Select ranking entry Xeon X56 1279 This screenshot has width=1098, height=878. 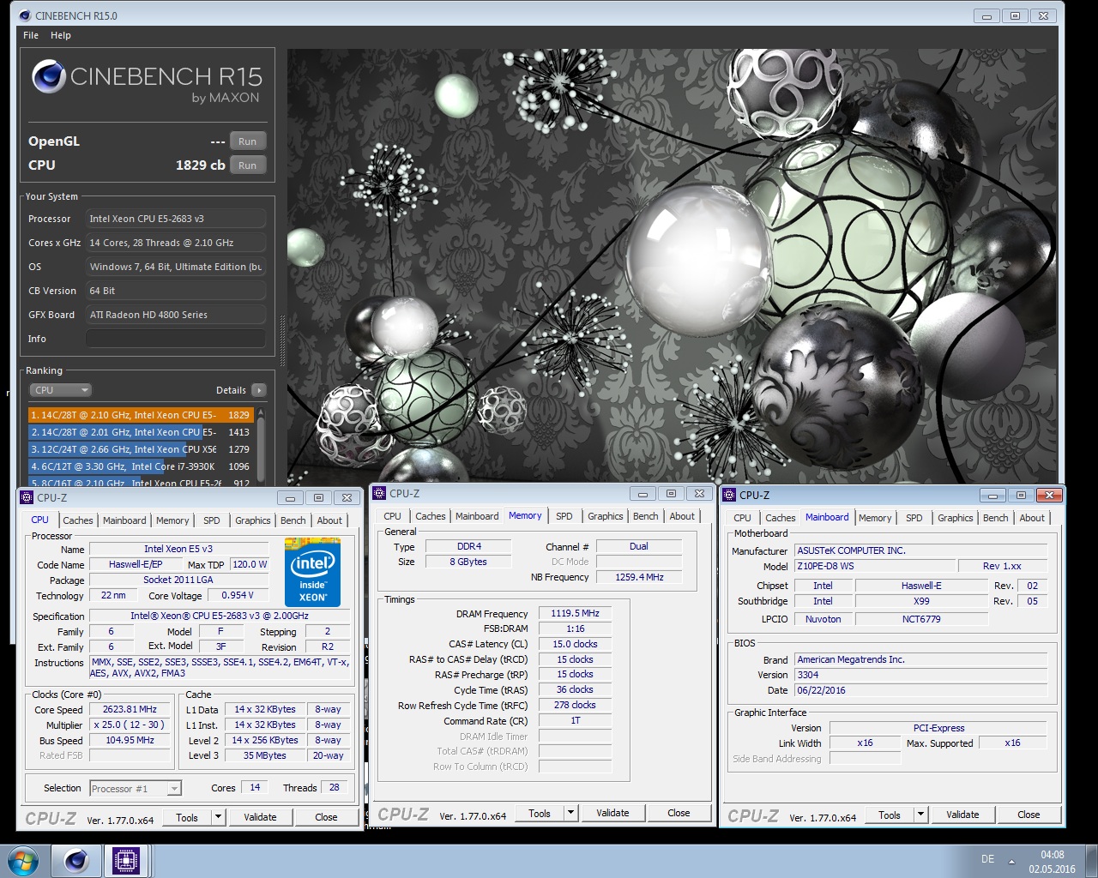[141, 449]
